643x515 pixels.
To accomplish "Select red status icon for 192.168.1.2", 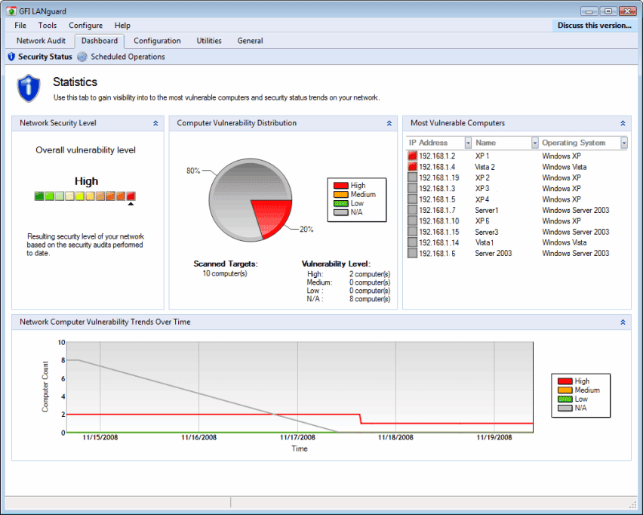I will (x=412, y=156).
